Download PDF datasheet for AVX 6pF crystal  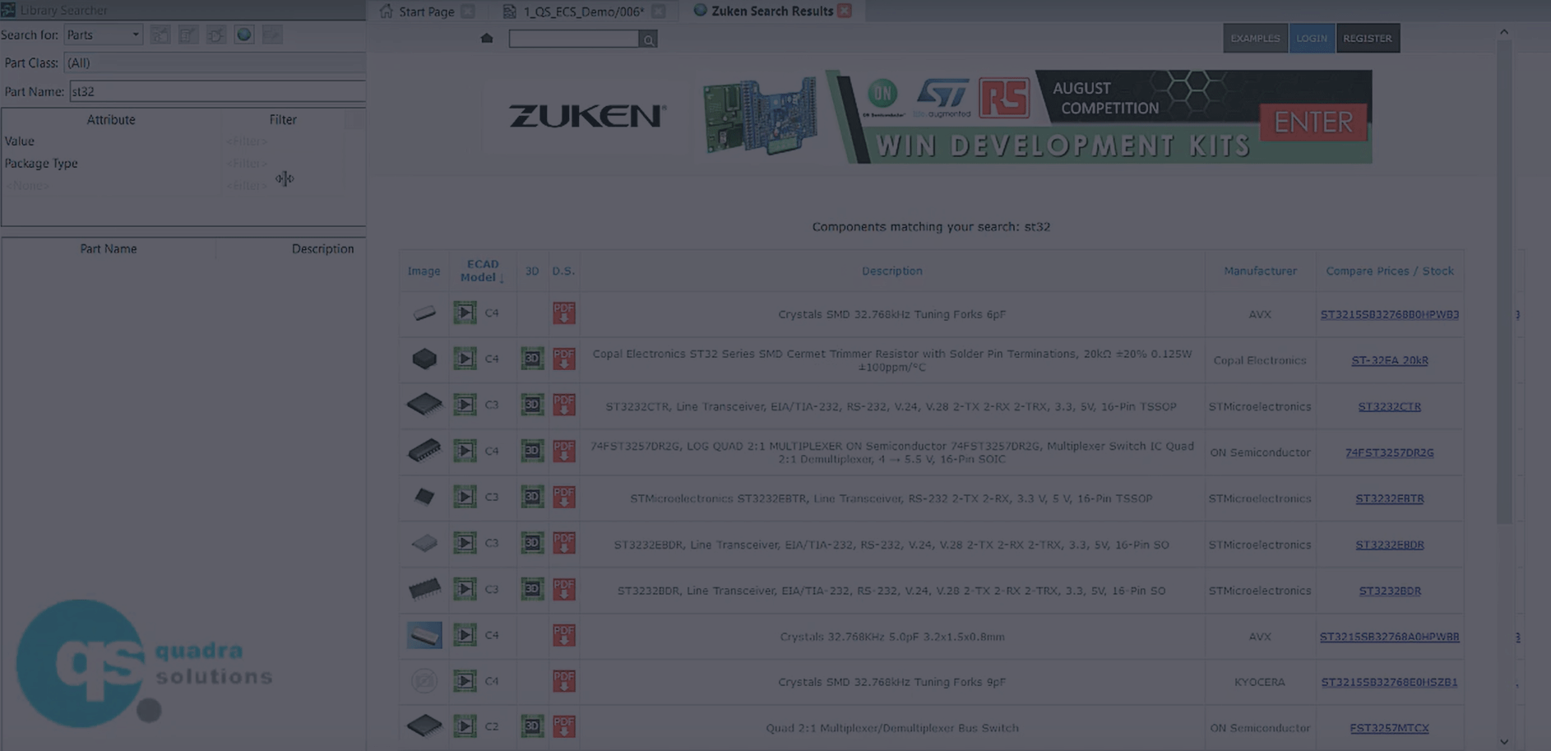tap(563, 313)
